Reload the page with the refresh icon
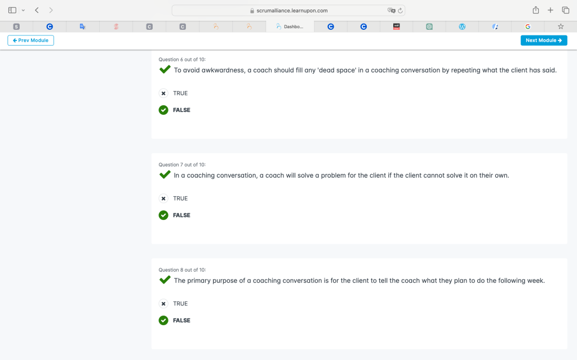The image size is (577, 360). click(x=400, y=10)
